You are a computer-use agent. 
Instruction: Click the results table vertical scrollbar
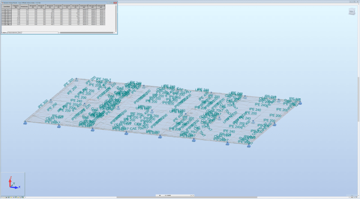point(116,18)
